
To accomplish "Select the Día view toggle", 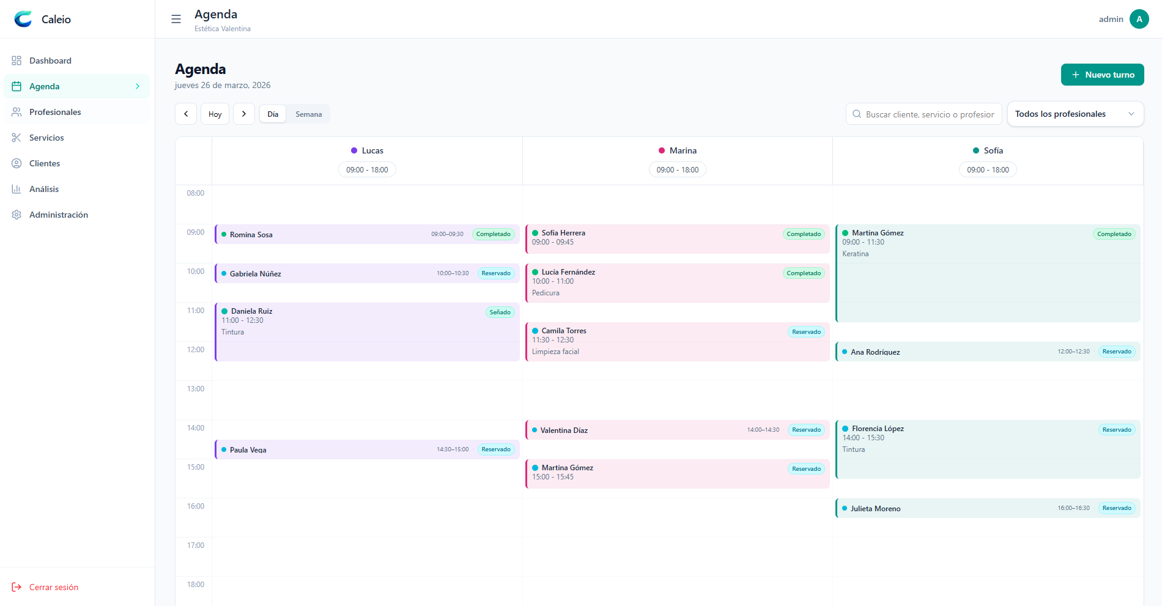I will point(273,114).
